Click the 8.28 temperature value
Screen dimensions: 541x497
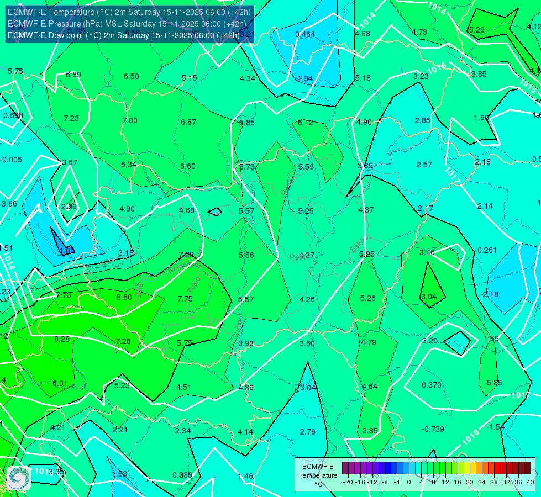62,340
